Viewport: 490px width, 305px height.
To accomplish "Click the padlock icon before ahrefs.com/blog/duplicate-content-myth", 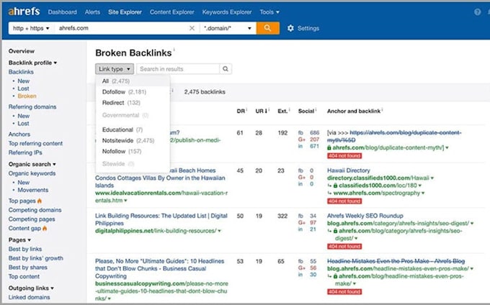I will point(329,147).
